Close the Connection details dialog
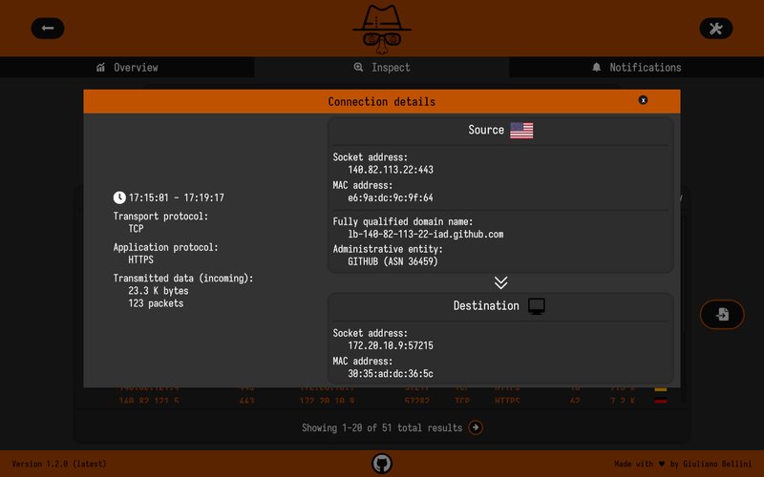The height and width of the screenshot is (477, 764). [643, 100]
